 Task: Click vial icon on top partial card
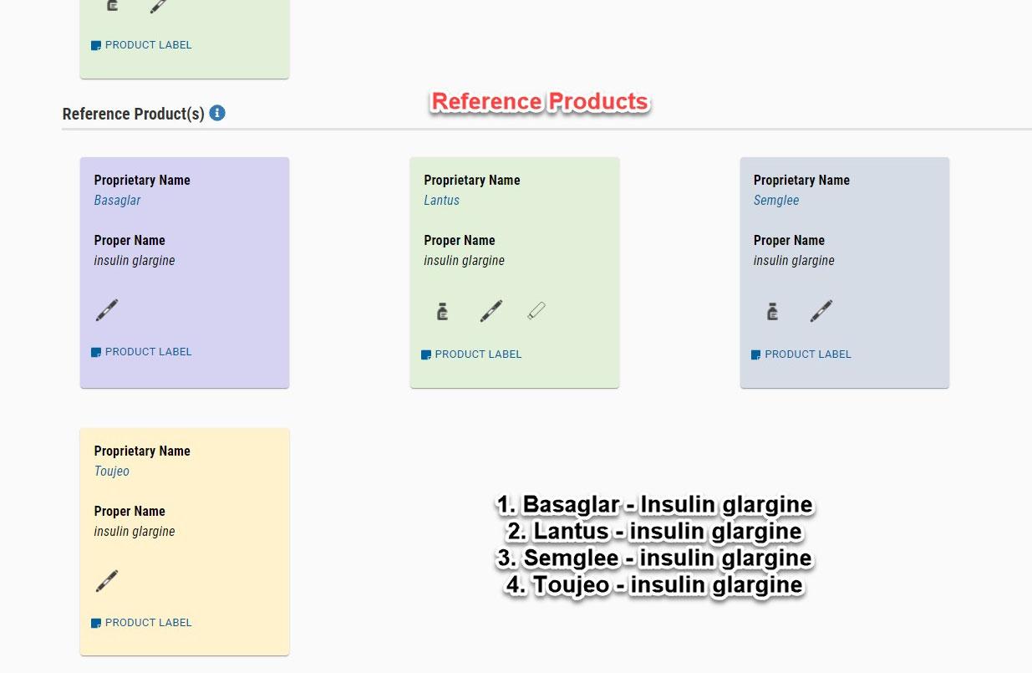112,5
